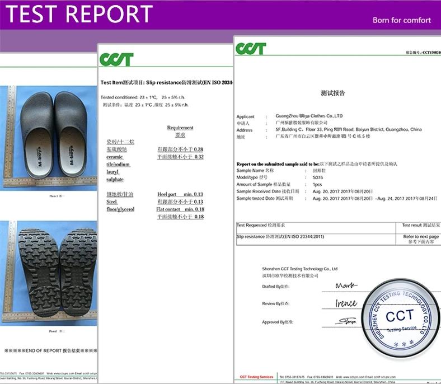Click the "Model/type" label
The image size is (441, 384).
coord(252,177)
